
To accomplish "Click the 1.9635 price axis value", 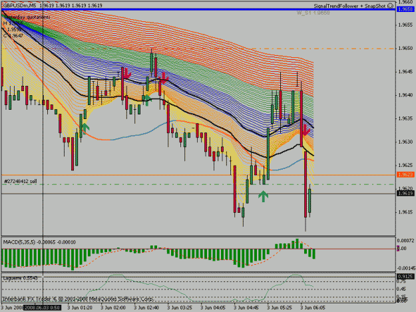I will point(405,118).
